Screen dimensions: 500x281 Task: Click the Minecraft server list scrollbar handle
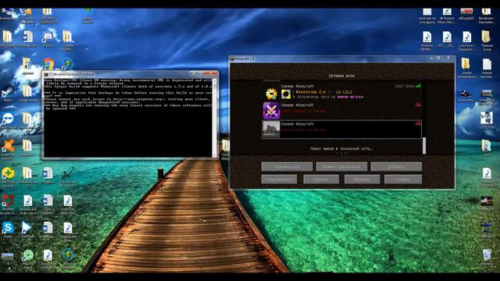point(424,146)
